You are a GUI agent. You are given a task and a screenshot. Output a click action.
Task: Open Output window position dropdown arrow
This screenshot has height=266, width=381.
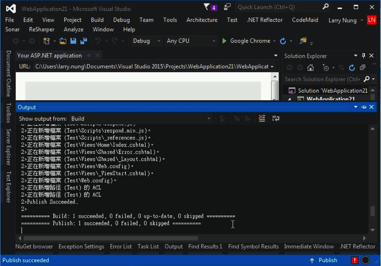[x=355, y=107]
